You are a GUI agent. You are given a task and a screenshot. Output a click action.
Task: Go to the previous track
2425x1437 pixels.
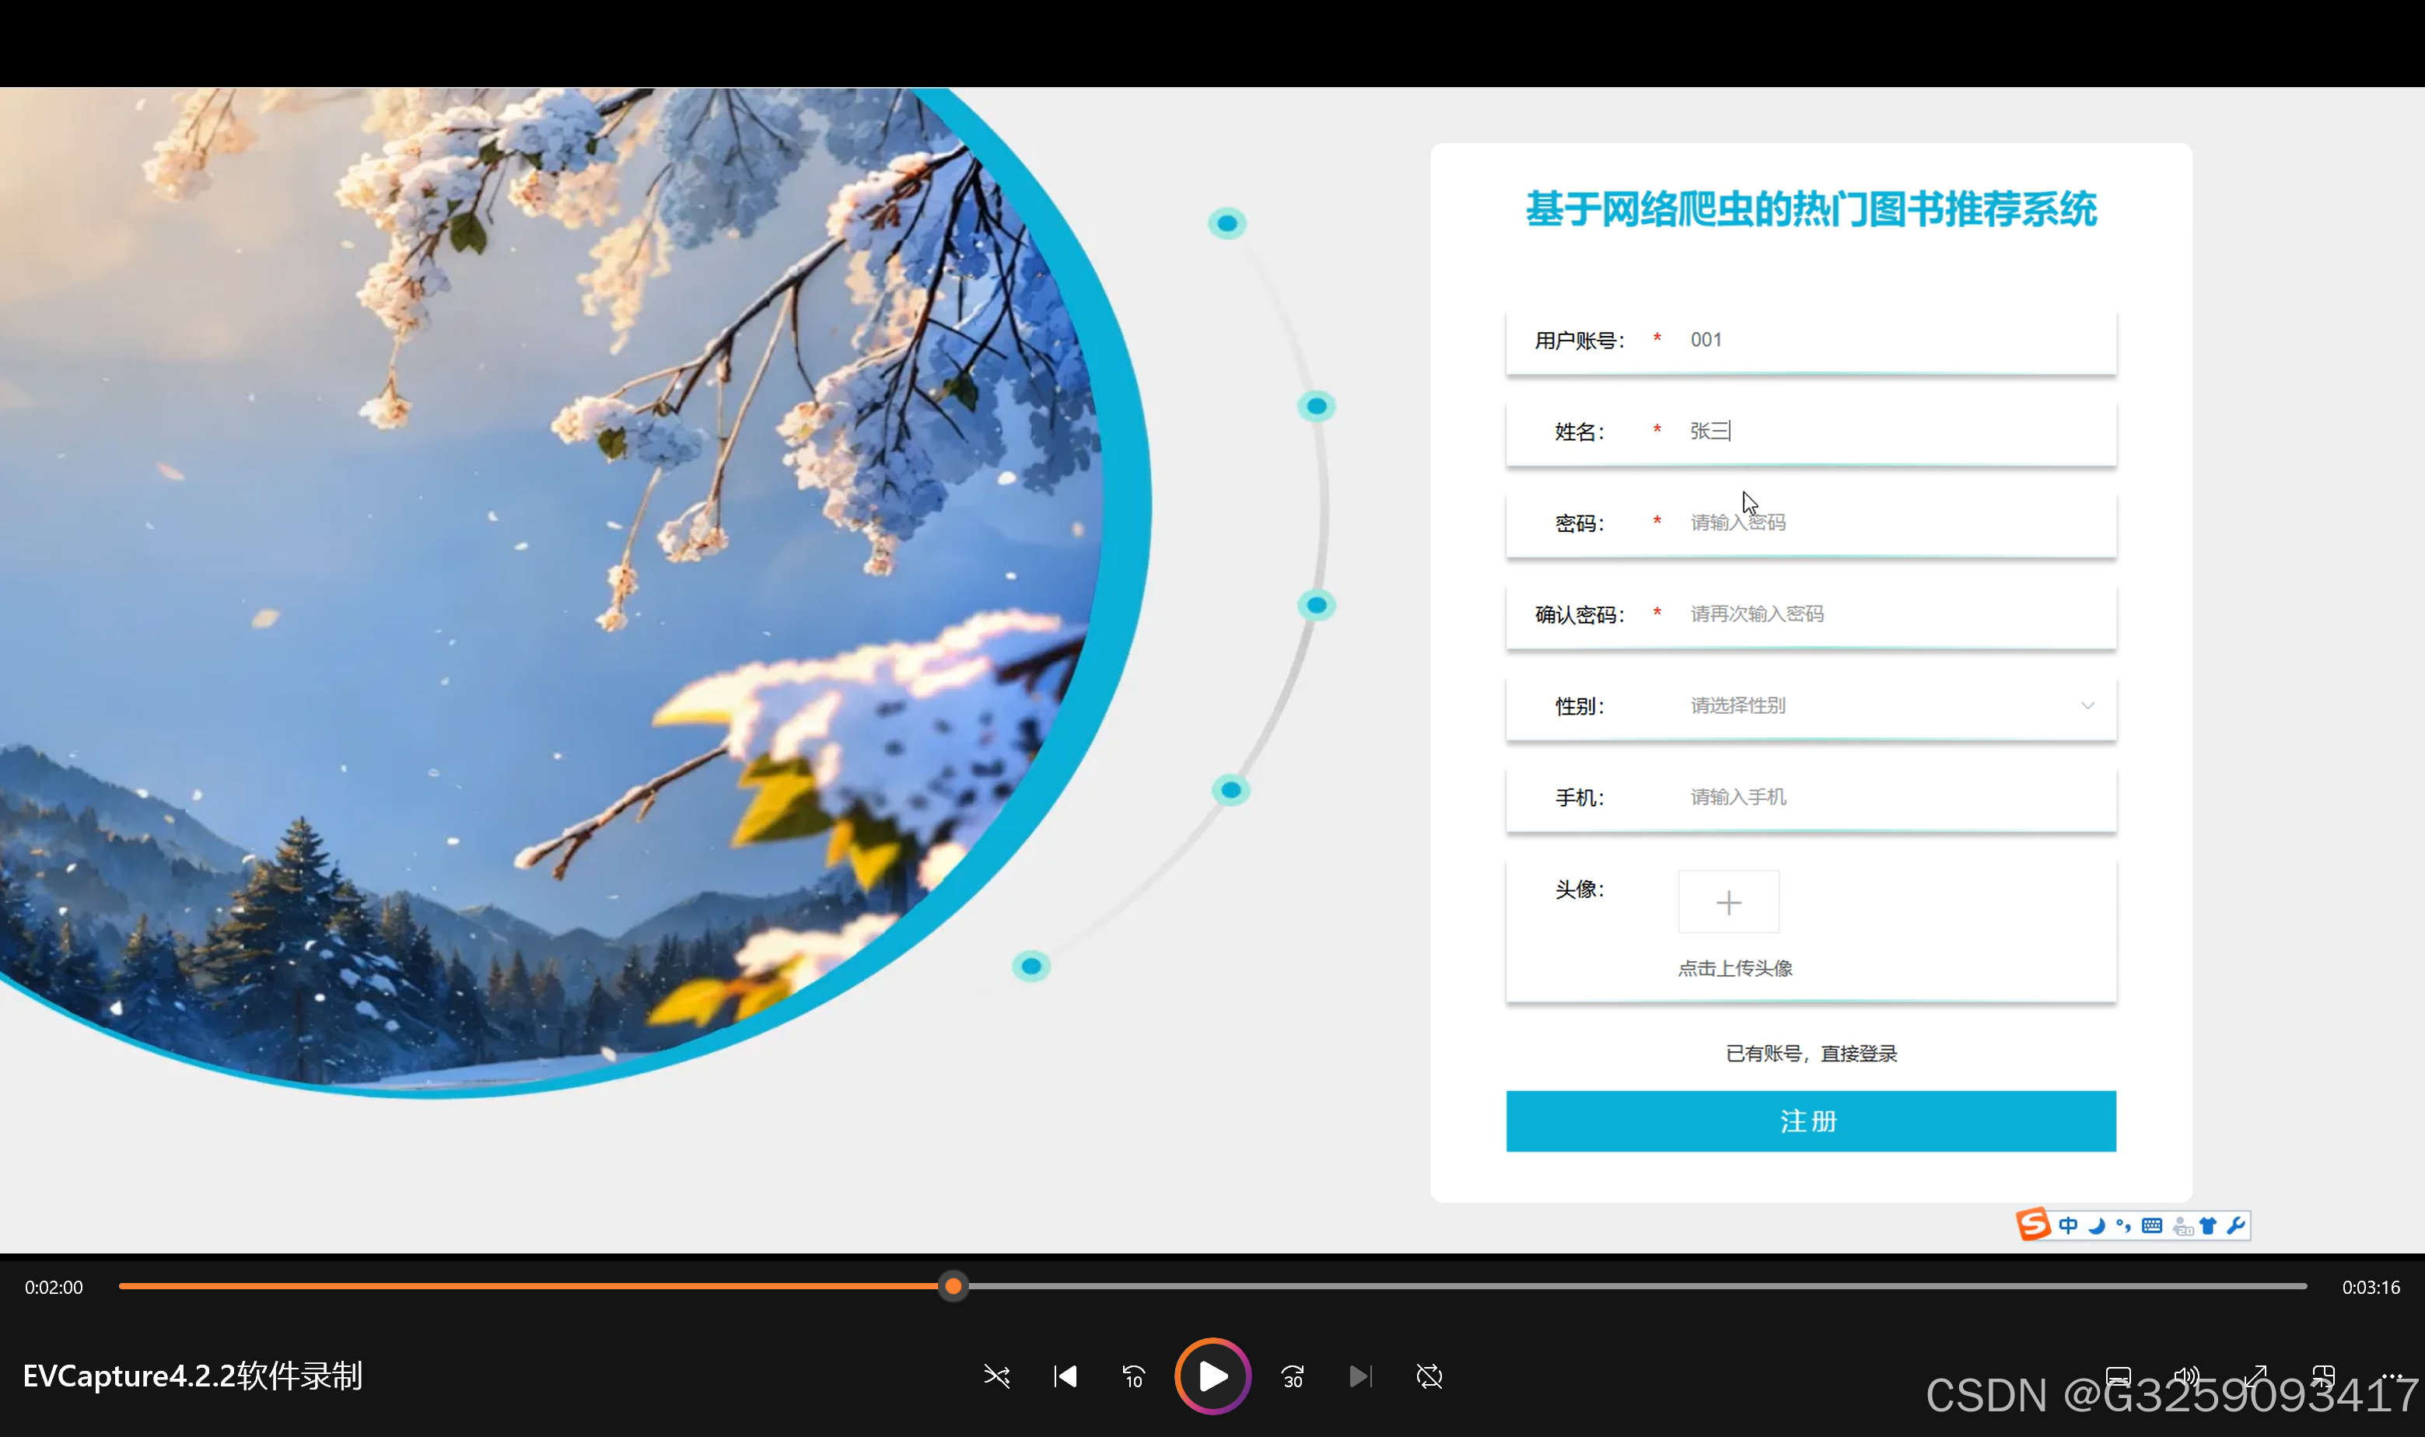coord(1066,1376)
